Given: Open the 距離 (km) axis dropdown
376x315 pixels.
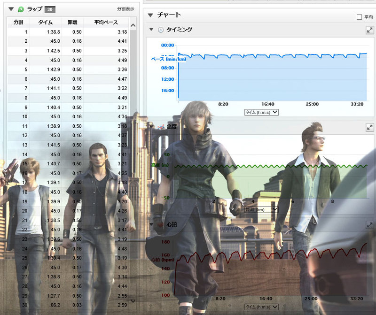Looking at the screenshot, I should 261,209.
